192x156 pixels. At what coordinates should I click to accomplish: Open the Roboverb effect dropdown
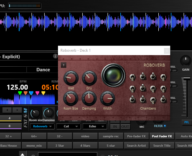[42, 126]
